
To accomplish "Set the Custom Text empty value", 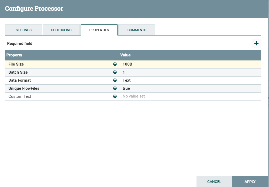I will tap(176, 96).
